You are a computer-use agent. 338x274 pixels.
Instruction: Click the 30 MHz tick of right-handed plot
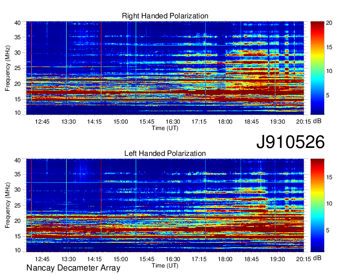point(18,53)
